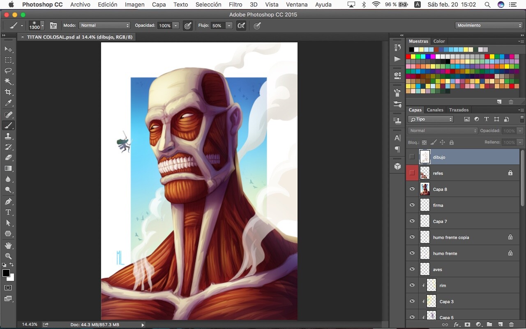Open the Flujo dropdown arrow
Image resolution: width=526 pixels, height=329 pixels.
229,25
